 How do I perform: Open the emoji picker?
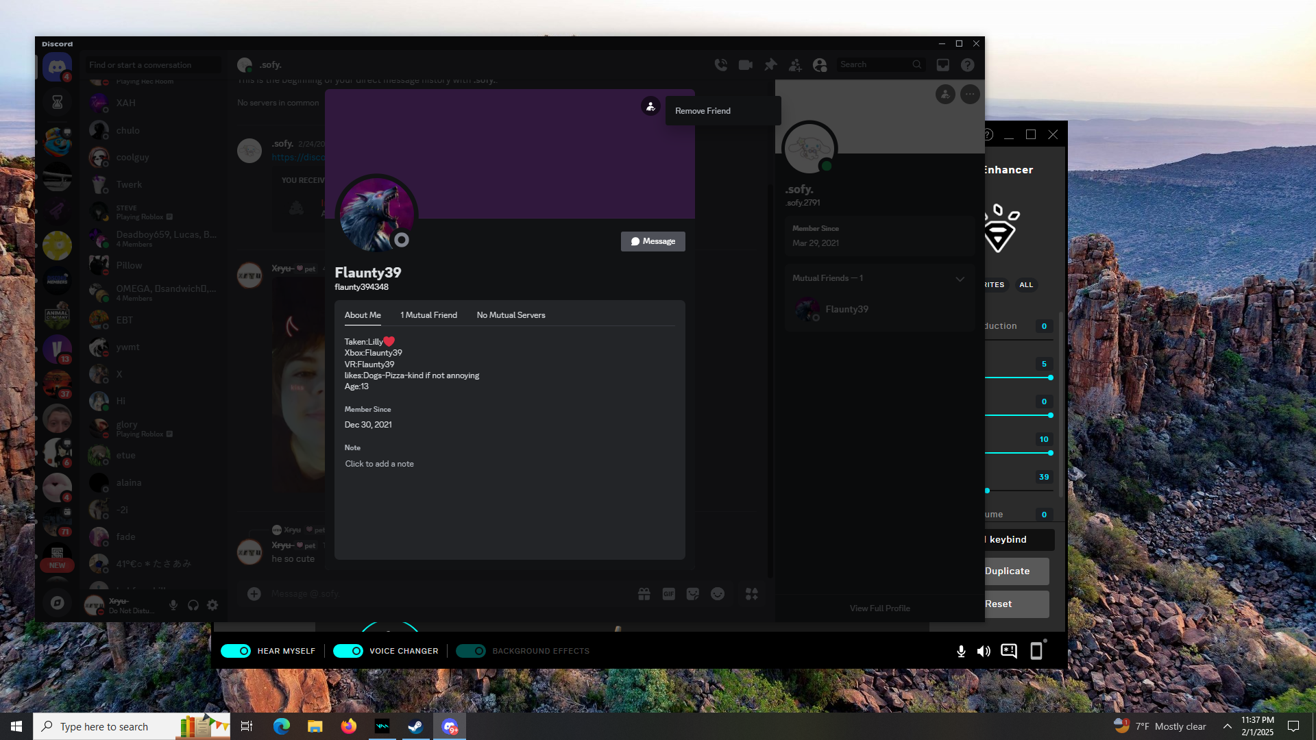[x=718, y=594]
